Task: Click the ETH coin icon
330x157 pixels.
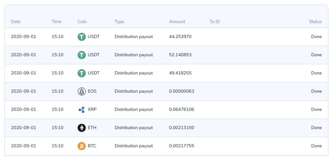Action: pos(82,128)
